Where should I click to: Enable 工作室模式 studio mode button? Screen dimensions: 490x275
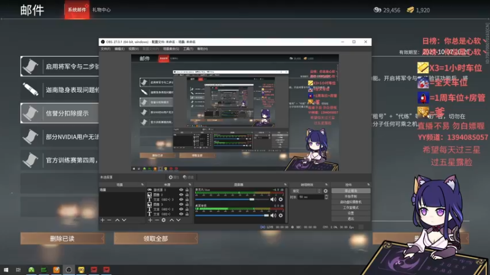pyautogui.click(x=350, y=208)
